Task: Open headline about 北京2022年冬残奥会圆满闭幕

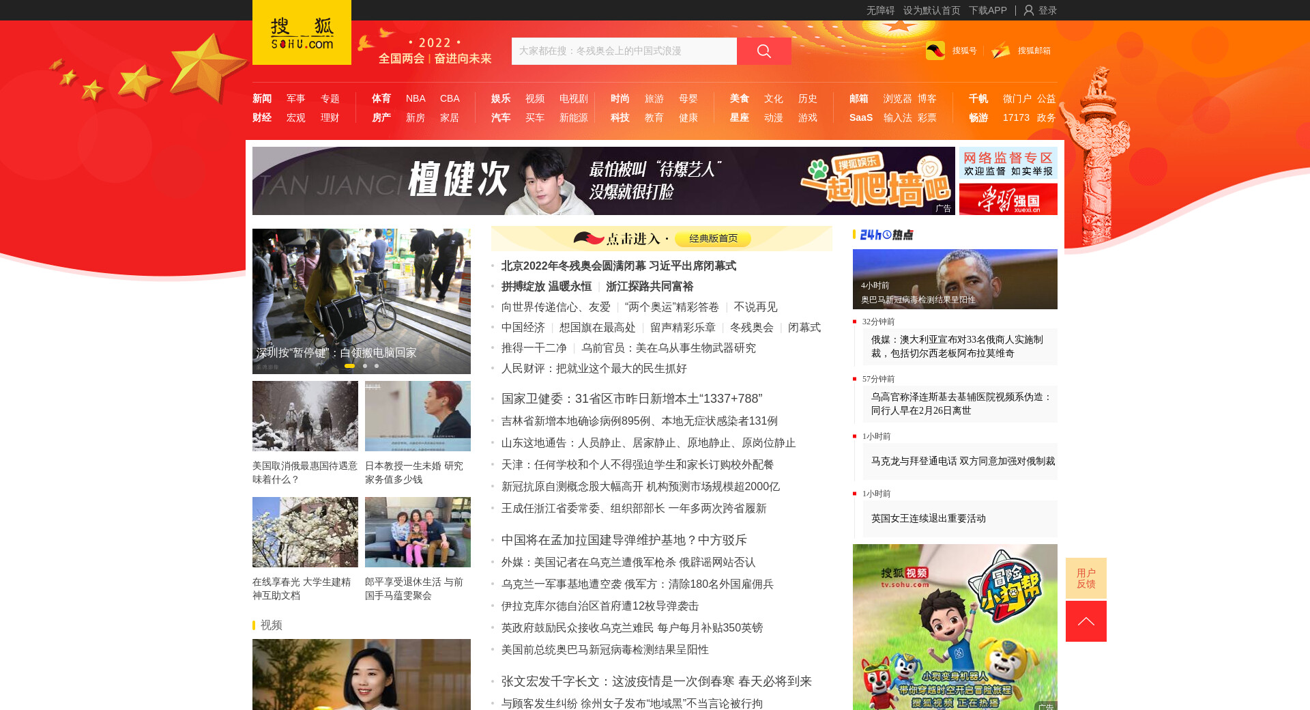Action: (618, 266)
